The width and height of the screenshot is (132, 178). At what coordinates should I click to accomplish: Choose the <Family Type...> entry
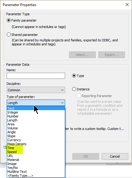[36, 176]
